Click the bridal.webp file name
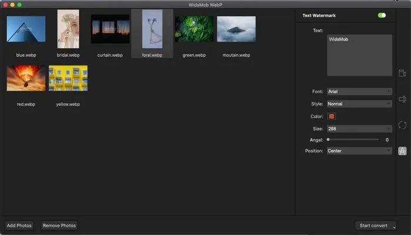 click(x=68, y=55)
